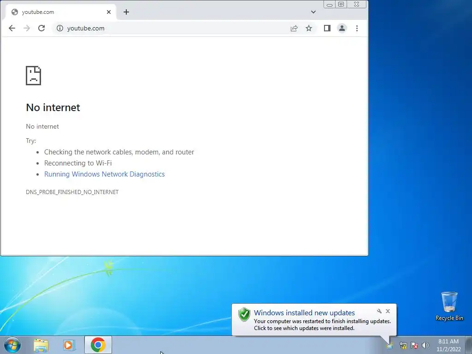Close the Windows update notification balloon
This screenshot has width=472, height=354.
(388, 311)
